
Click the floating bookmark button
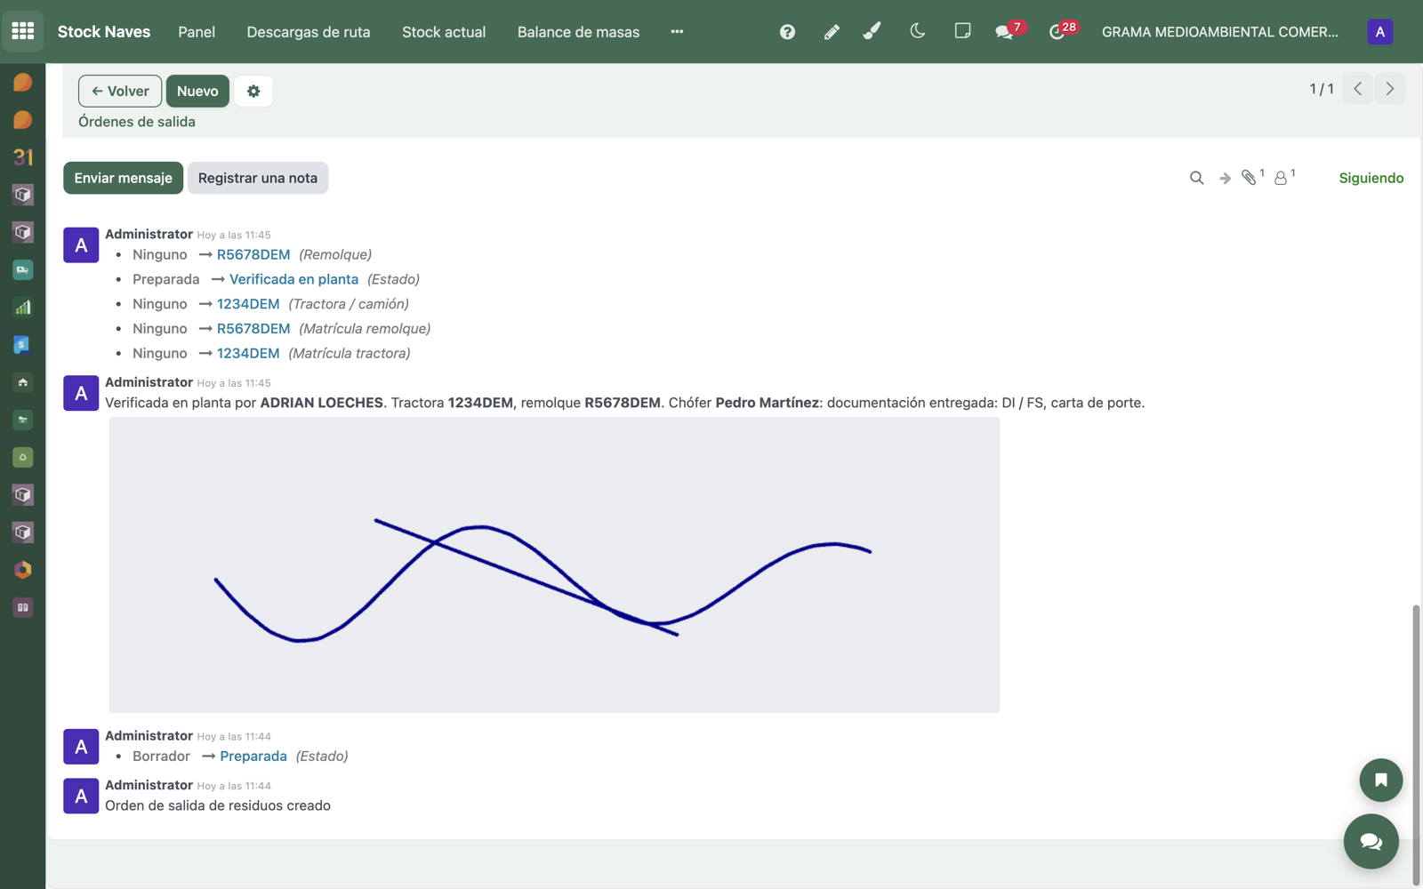(x=1381, y=781)
